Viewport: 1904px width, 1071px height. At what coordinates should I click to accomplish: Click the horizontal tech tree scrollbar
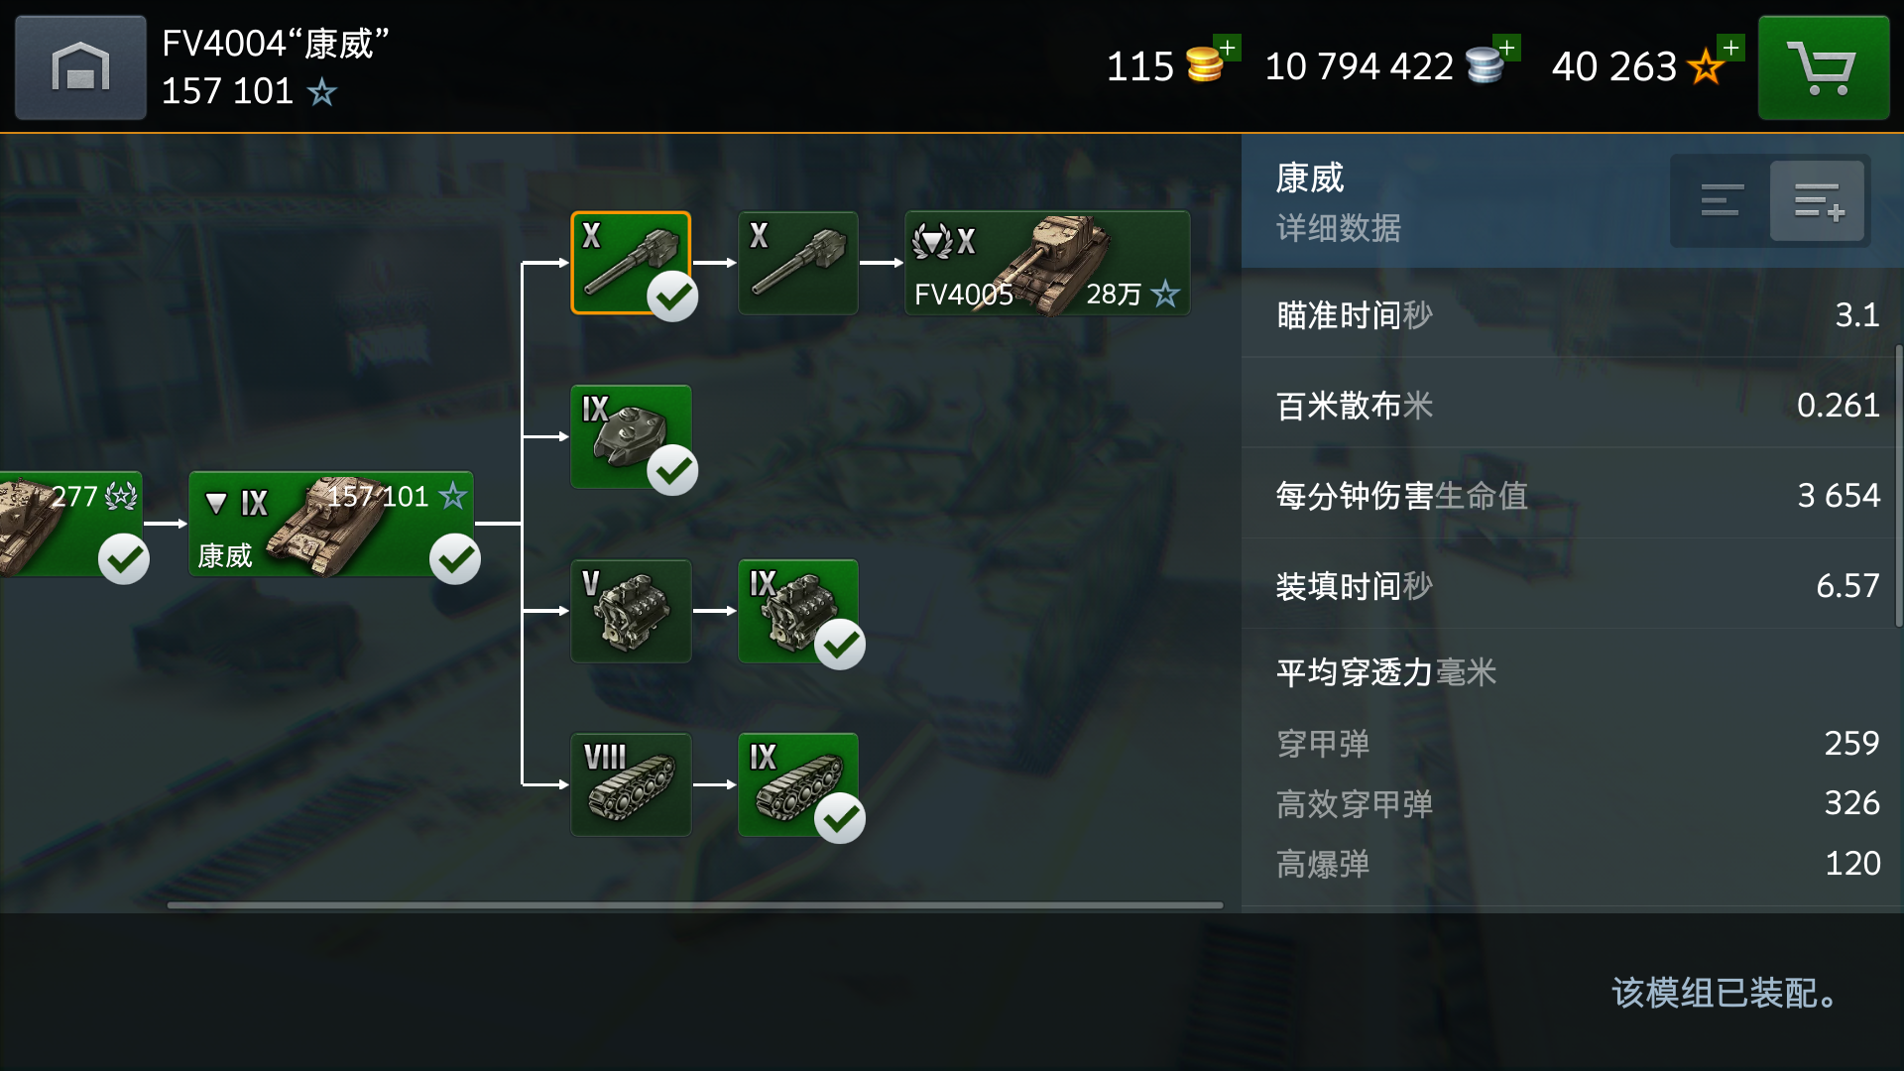coord(694,904)
